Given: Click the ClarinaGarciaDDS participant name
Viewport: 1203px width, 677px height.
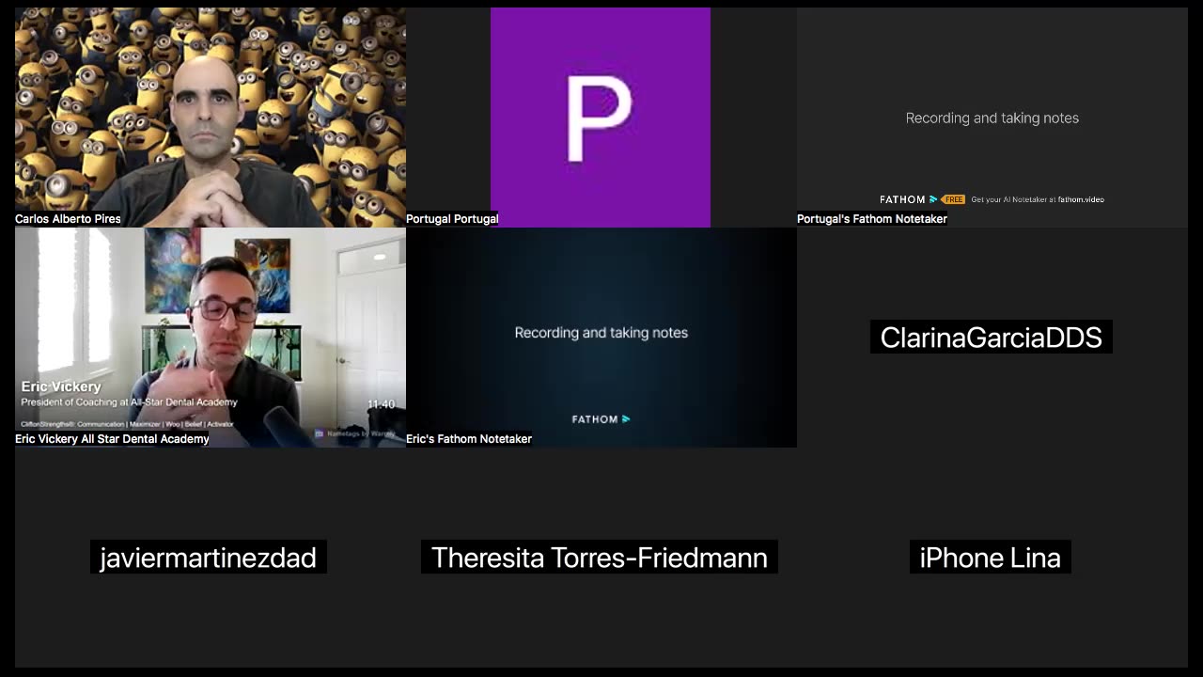Looking at the screenshot, I should point(992,338).
